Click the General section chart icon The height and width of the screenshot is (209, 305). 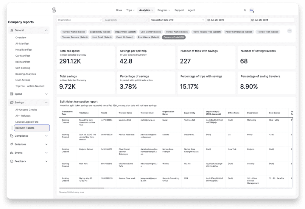tap(12, 30)
